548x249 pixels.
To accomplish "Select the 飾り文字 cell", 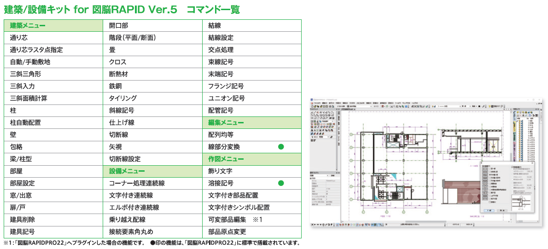I will (251, 171).
